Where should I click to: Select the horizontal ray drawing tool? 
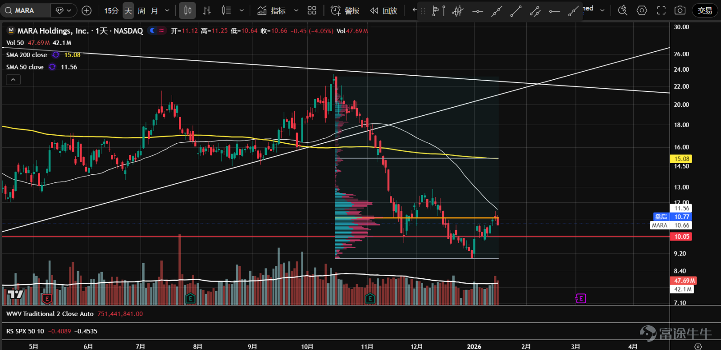[x=555, y=11]
